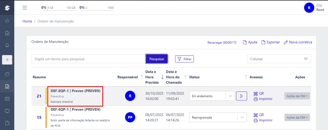The image size is (328, 130).
Task: Open the bell notifications sidebar icon
Action: pos(7,45)
